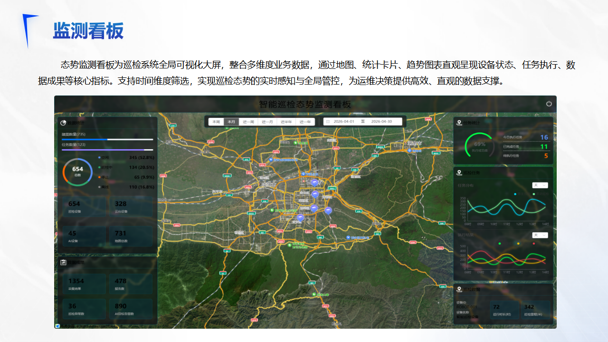Select the easternmost drone marker on the map

click(x=328, y=210)
